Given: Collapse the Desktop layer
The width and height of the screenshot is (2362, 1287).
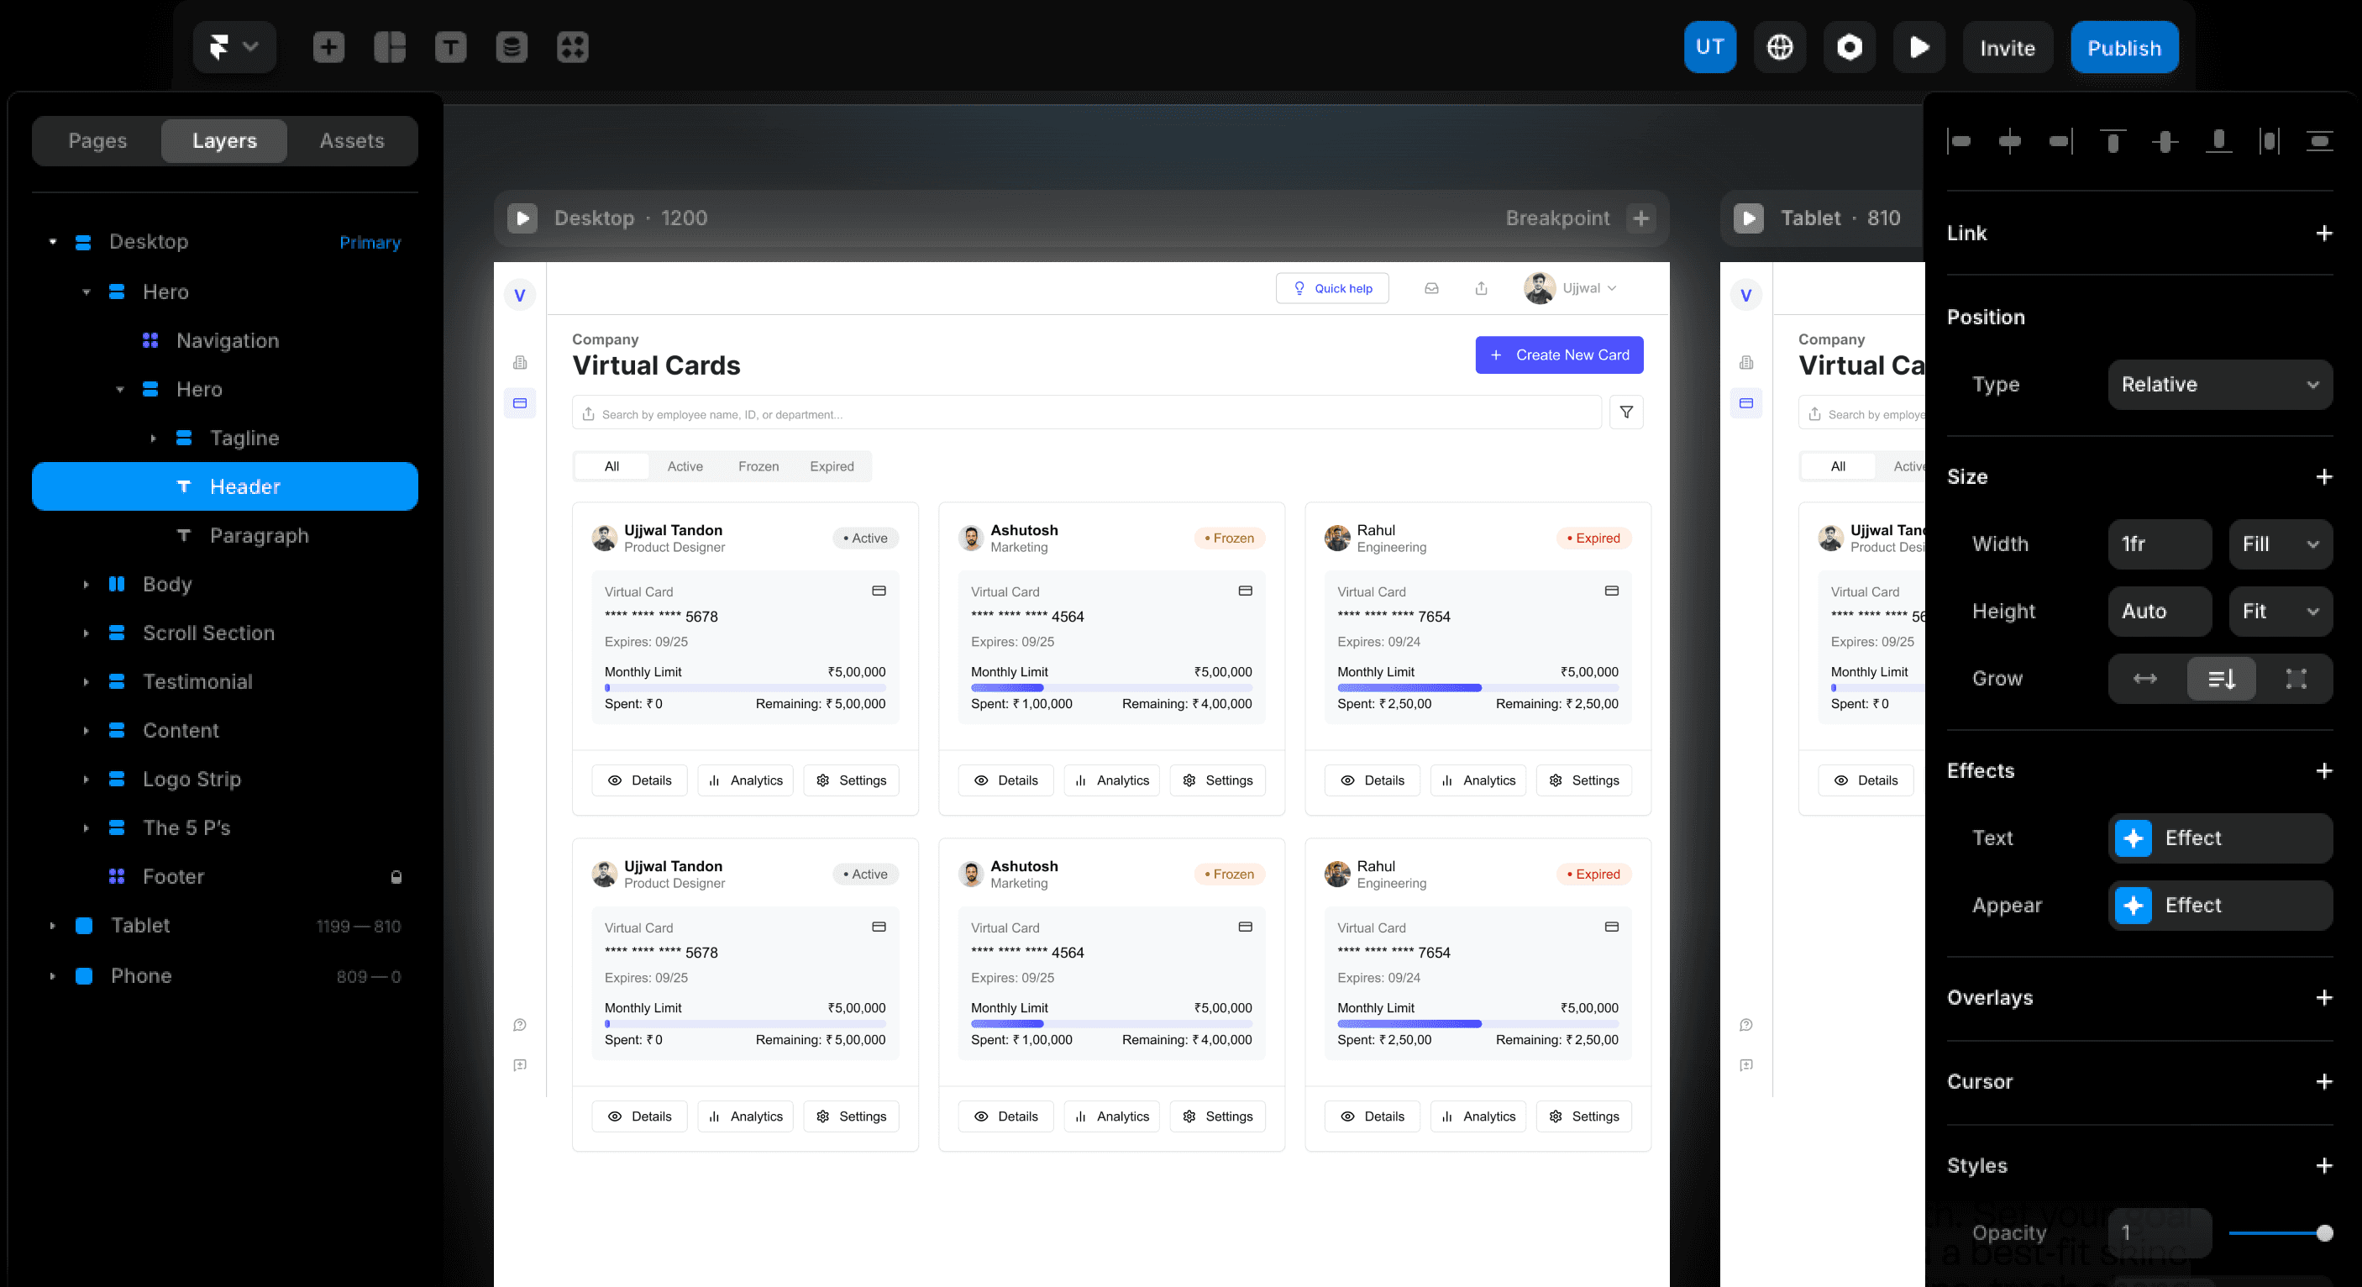Looking at the screenshot, I should (x=53, y=242).
